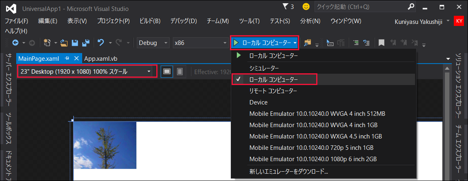Open the プロジェクト(P) menu
The image size is (468, 181).
[x=113, y=21]
